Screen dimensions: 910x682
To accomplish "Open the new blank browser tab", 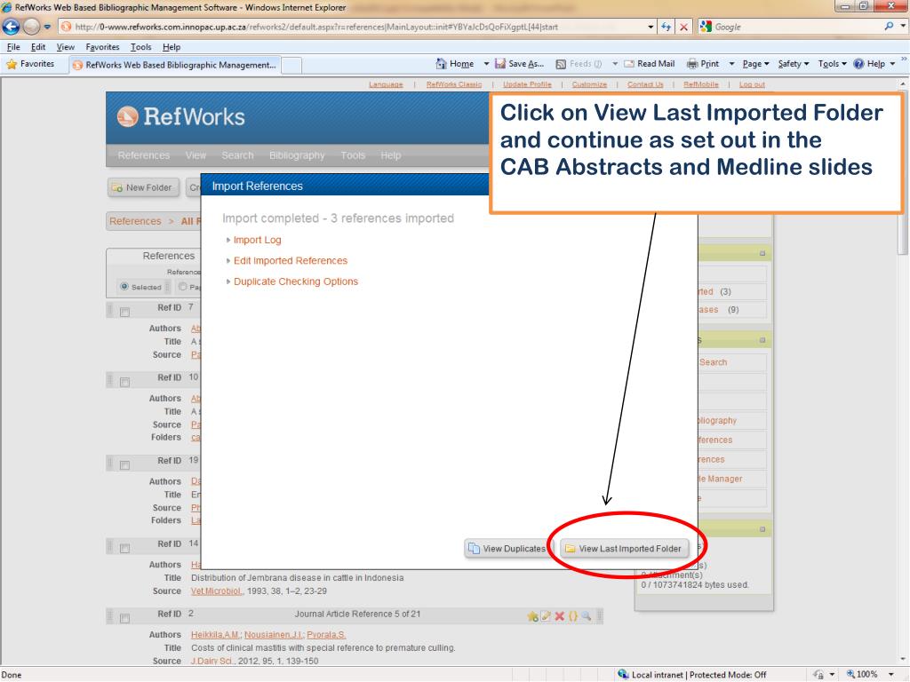I will pyautogui.click(x=291, y=65).
